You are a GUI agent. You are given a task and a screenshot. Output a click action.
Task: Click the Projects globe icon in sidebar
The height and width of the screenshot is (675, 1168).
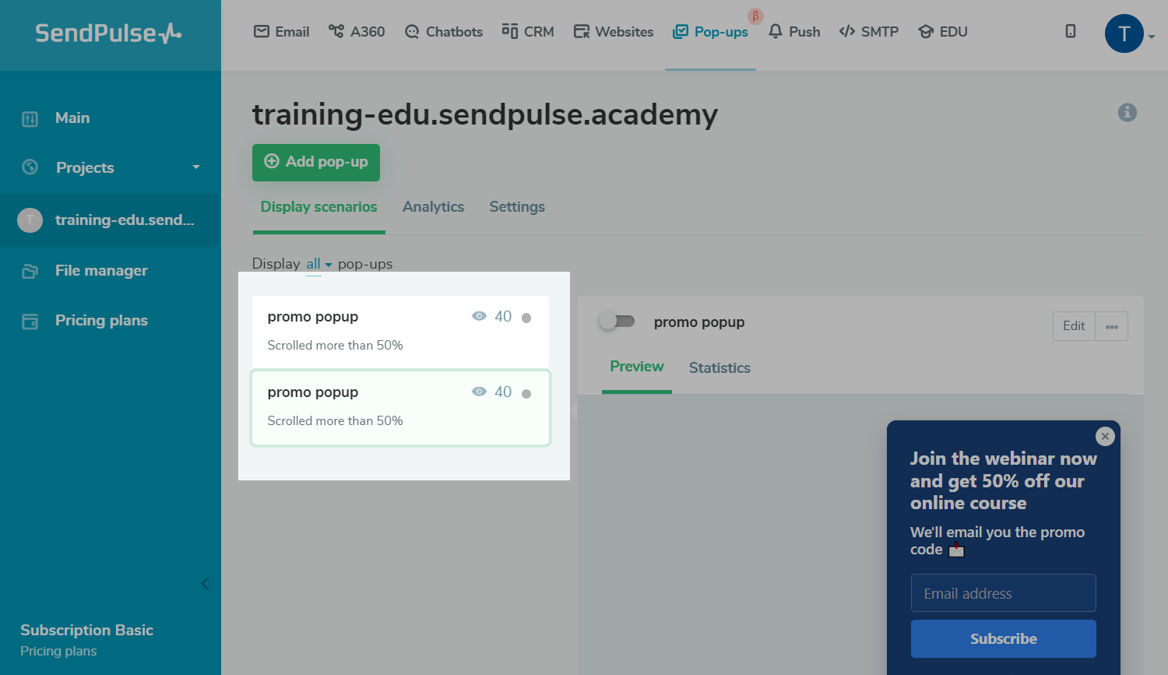[30, 167]
